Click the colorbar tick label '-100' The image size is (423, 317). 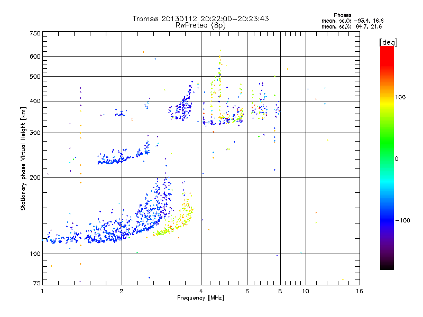[x=403, y=220]
